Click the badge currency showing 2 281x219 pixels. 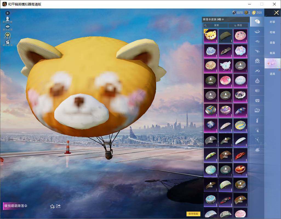click(x=247, y=13)
